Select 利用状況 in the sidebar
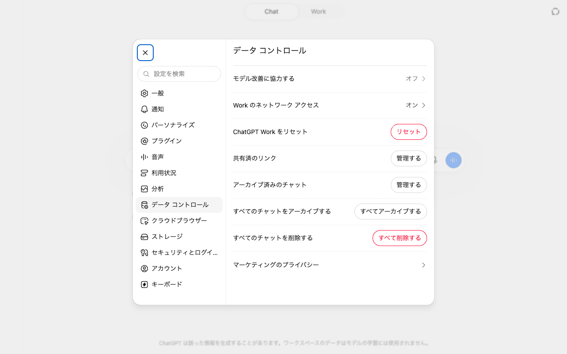Viewport: 567px width, 354px height. [x=179, y=173]
